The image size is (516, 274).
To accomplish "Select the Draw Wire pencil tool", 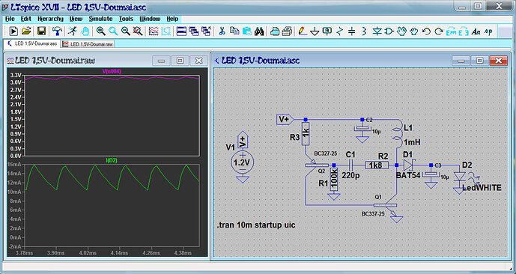I will point(303,31).
